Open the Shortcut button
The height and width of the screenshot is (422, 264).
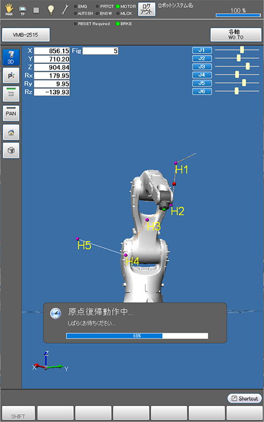coord(245,398)
